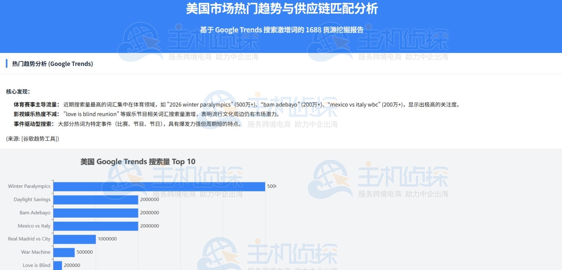Click the sentence mentioning 2026 winter paralympics
Image resolution: width=562 pixels, height=270 pixels.
[x=262, y=105]
